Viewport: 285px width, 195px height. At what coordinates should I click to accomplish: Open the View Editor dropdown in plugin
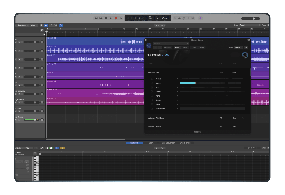pyautogui.click(x=239, y=48)
